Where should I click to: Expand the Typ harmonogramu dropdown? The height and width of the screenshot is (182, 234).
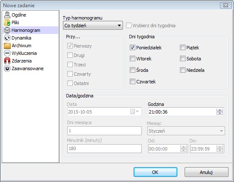[93, 26]
